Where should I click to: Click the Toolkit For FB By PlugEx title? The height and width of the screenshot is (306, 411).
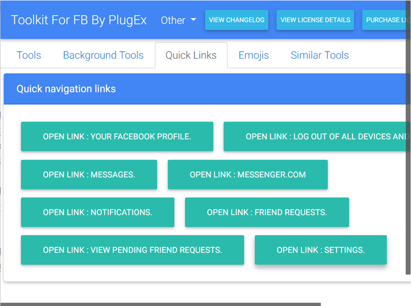79,20
